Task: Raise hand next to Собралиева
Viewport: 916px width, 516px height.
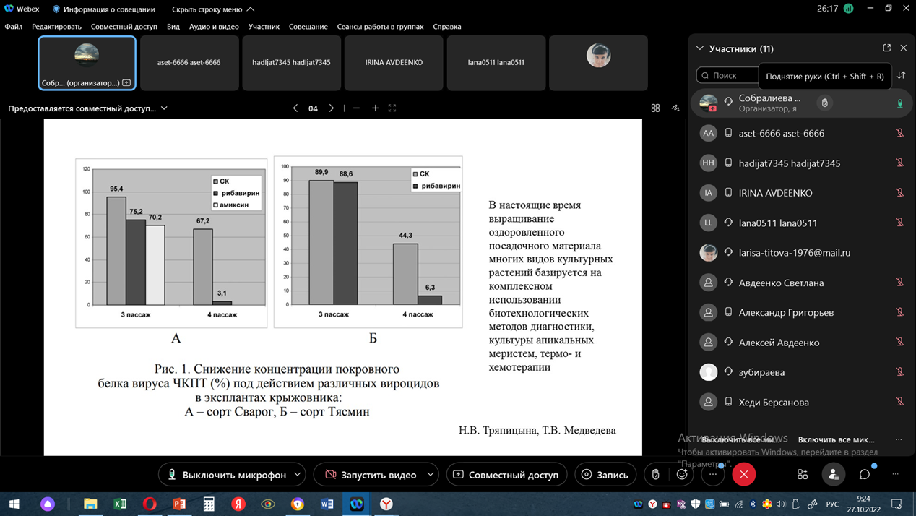Action: tap(824, 103)
